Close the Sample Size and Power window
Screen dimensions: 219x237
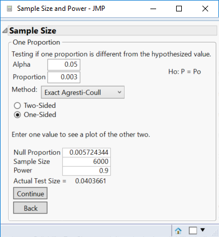(205, 9)
